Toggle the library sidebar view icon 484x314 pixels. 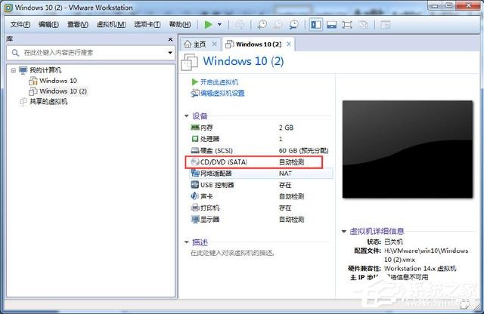(315, 24)
